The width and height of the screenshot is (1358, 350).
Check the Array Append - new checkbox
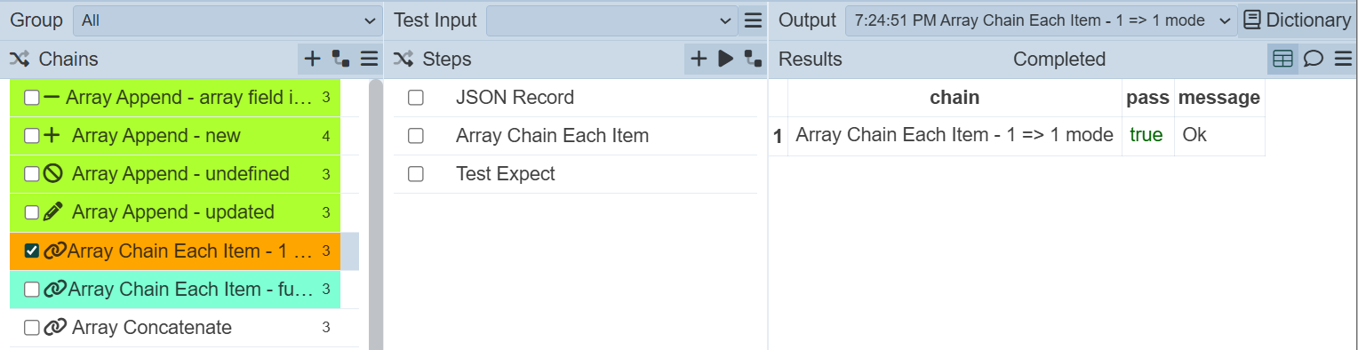32,136
